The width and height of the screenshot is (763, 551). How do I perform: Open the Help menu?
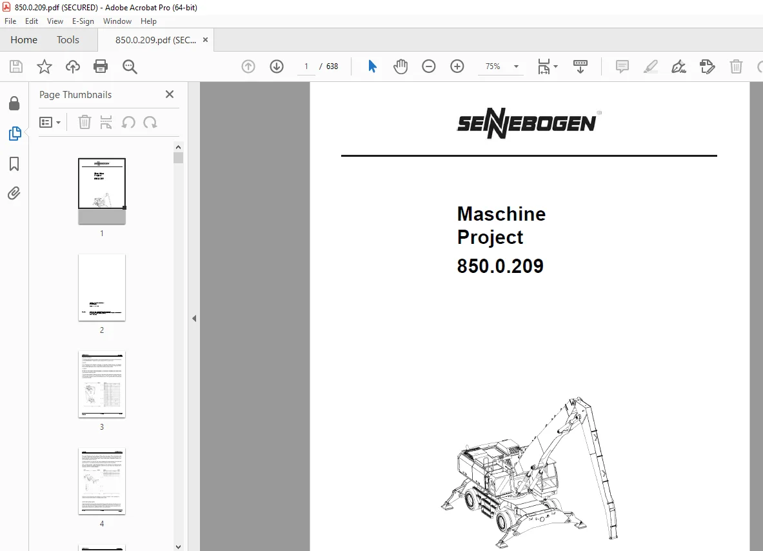148,21
